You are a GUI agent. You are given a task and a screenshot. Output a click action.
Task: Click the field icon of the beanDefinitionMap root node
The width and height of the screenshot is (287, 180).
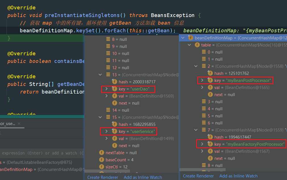point(190,38)
